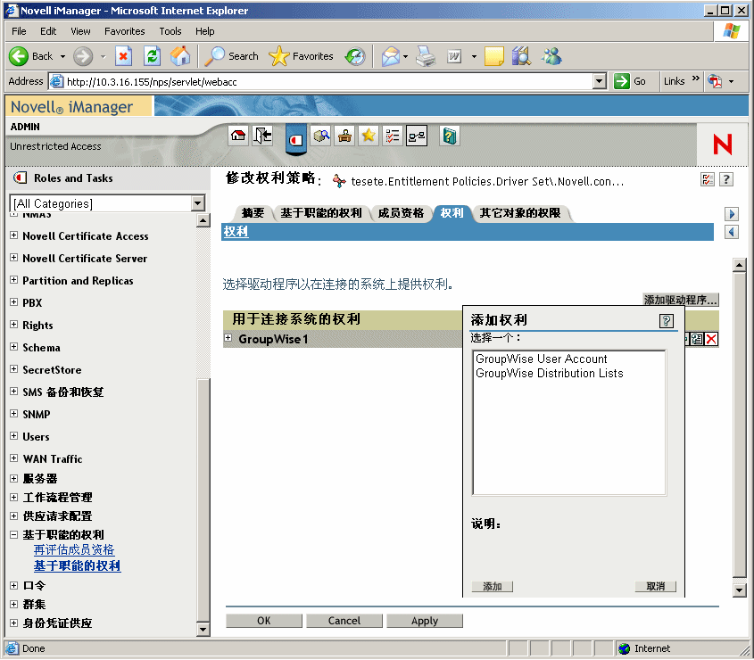This screenshot has height=660, width=754.
Task: Open the Messenger people icon
Action: coord(551,56)
